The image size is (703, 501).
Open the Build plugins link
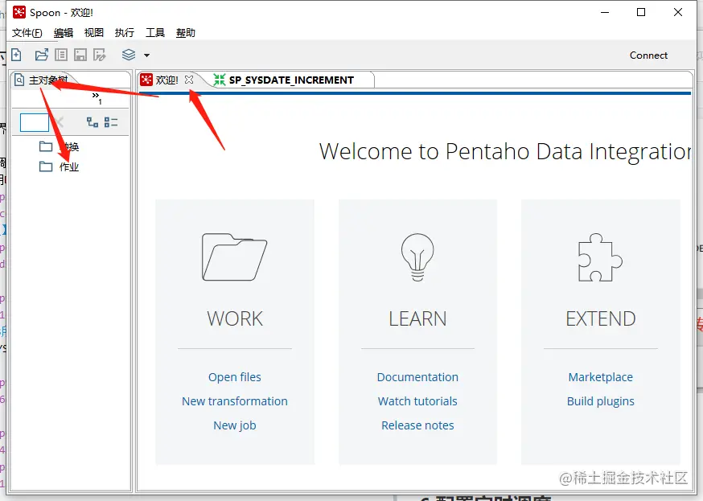[x=600, y=401]
